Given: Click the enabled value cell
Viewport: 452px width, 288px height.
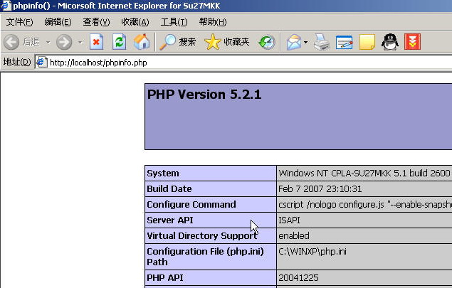Looking at the screenshot, I should (x=364, y=236).
